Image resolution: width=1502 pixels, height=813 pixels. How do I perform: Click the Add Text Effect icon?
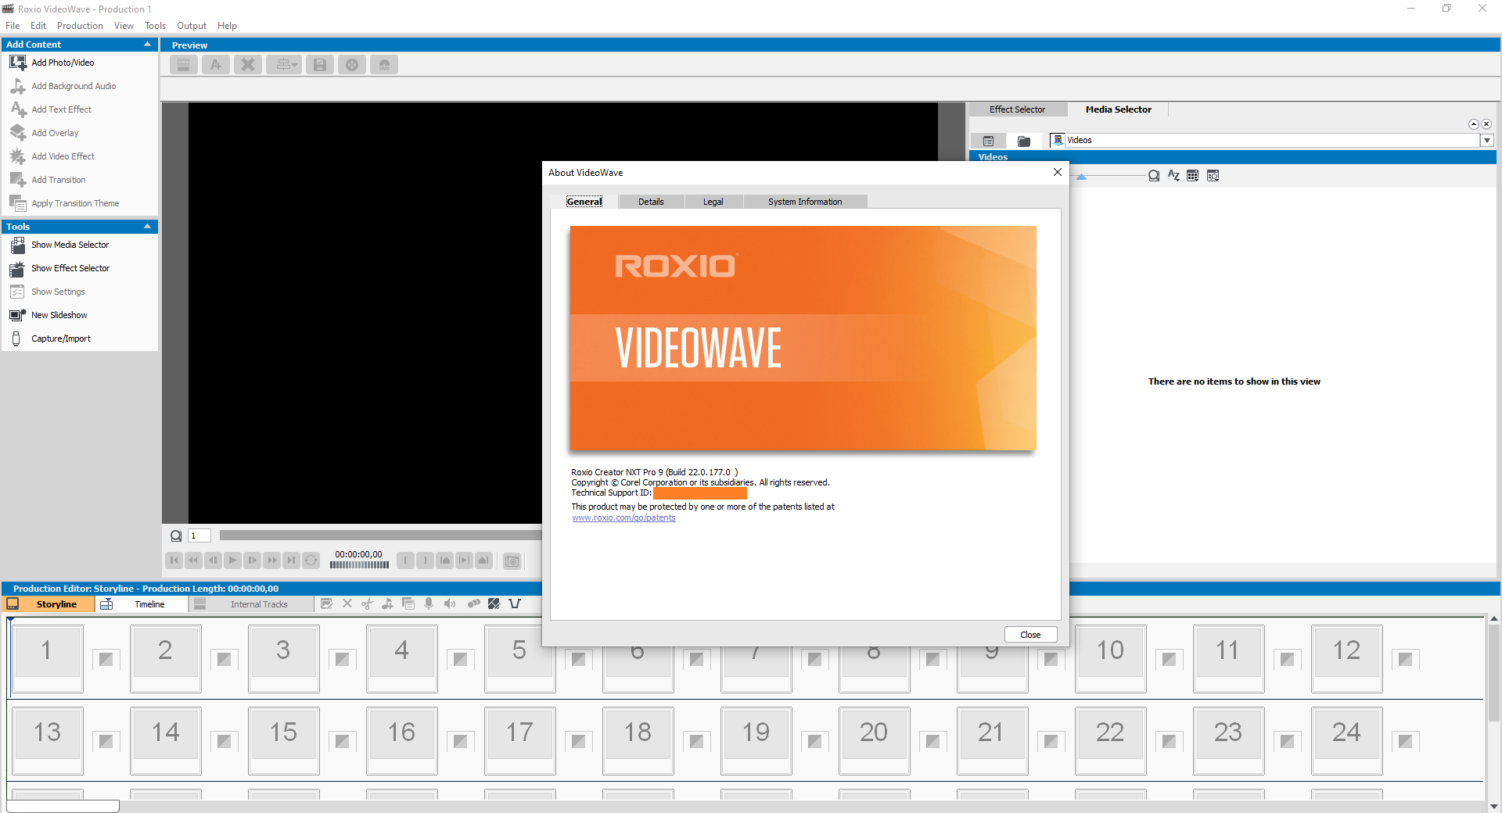(x=18, y=109)
